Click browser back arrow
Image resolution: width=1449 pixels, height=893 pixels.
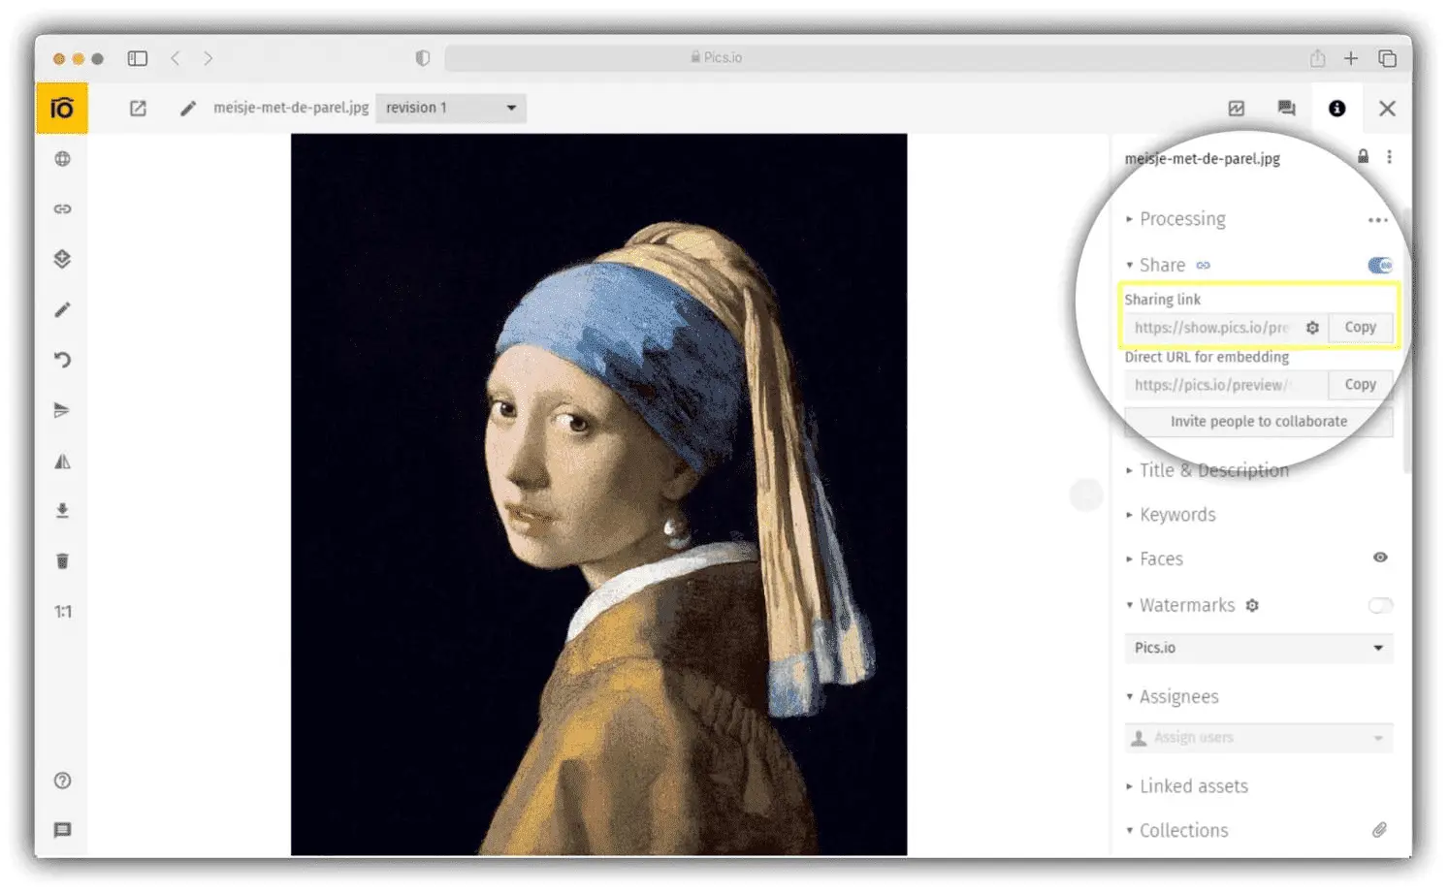point(176,58)
